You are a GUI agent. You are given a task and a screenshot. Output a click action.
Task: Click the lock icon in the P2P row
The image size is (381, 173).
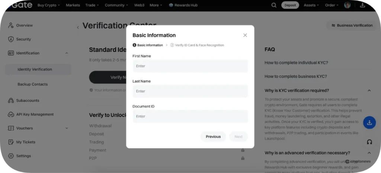point(243,158)
